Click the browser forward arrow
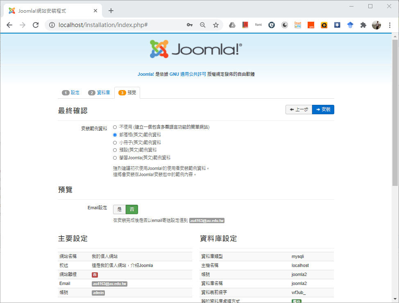Viewport: 399px width, 303px height. coord(23,25)
